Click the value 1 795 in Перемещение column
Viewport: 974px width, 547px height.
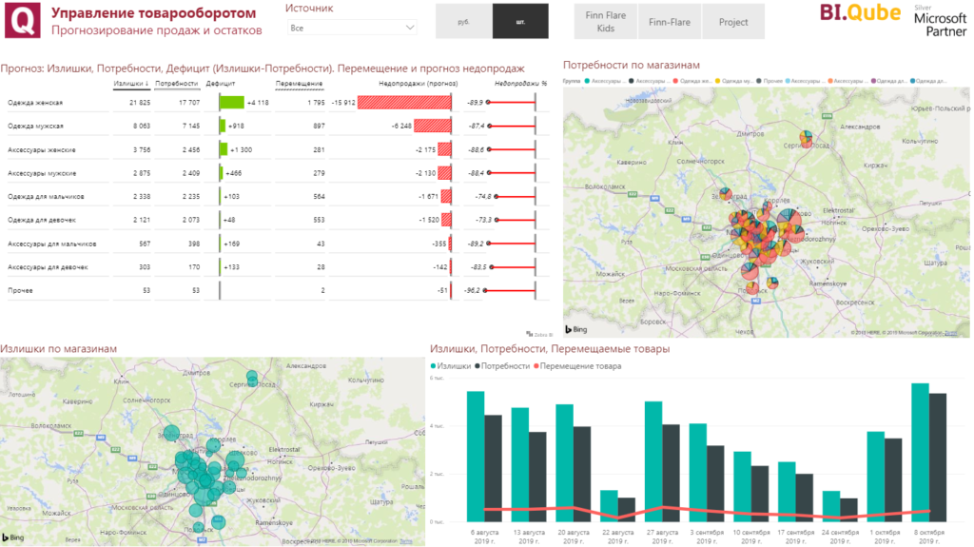[x=316, y=103]
